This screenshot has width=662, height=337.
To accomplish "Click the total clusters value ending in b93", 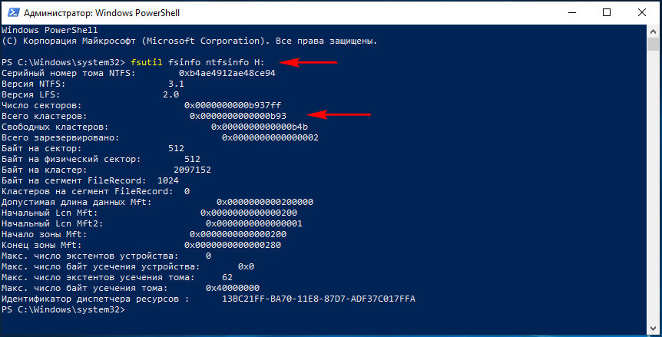I will point(240,116).
